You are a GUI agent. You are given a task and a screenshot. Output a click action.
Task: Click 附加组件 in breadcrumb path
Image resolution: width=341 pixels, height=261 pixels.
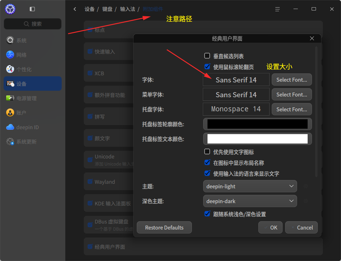[153, 9]
